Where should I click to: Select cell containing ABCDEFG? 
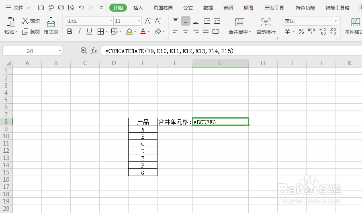(x=221, y=122)
